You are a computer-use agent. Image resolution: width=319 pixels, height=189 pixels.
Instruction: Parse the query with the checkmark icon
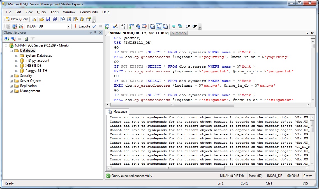point(94,26)
